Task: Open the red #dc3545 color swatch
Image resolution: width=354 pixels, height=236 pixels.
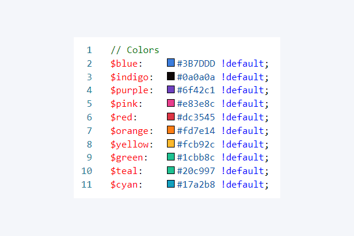Action: [x=171, y=117]
